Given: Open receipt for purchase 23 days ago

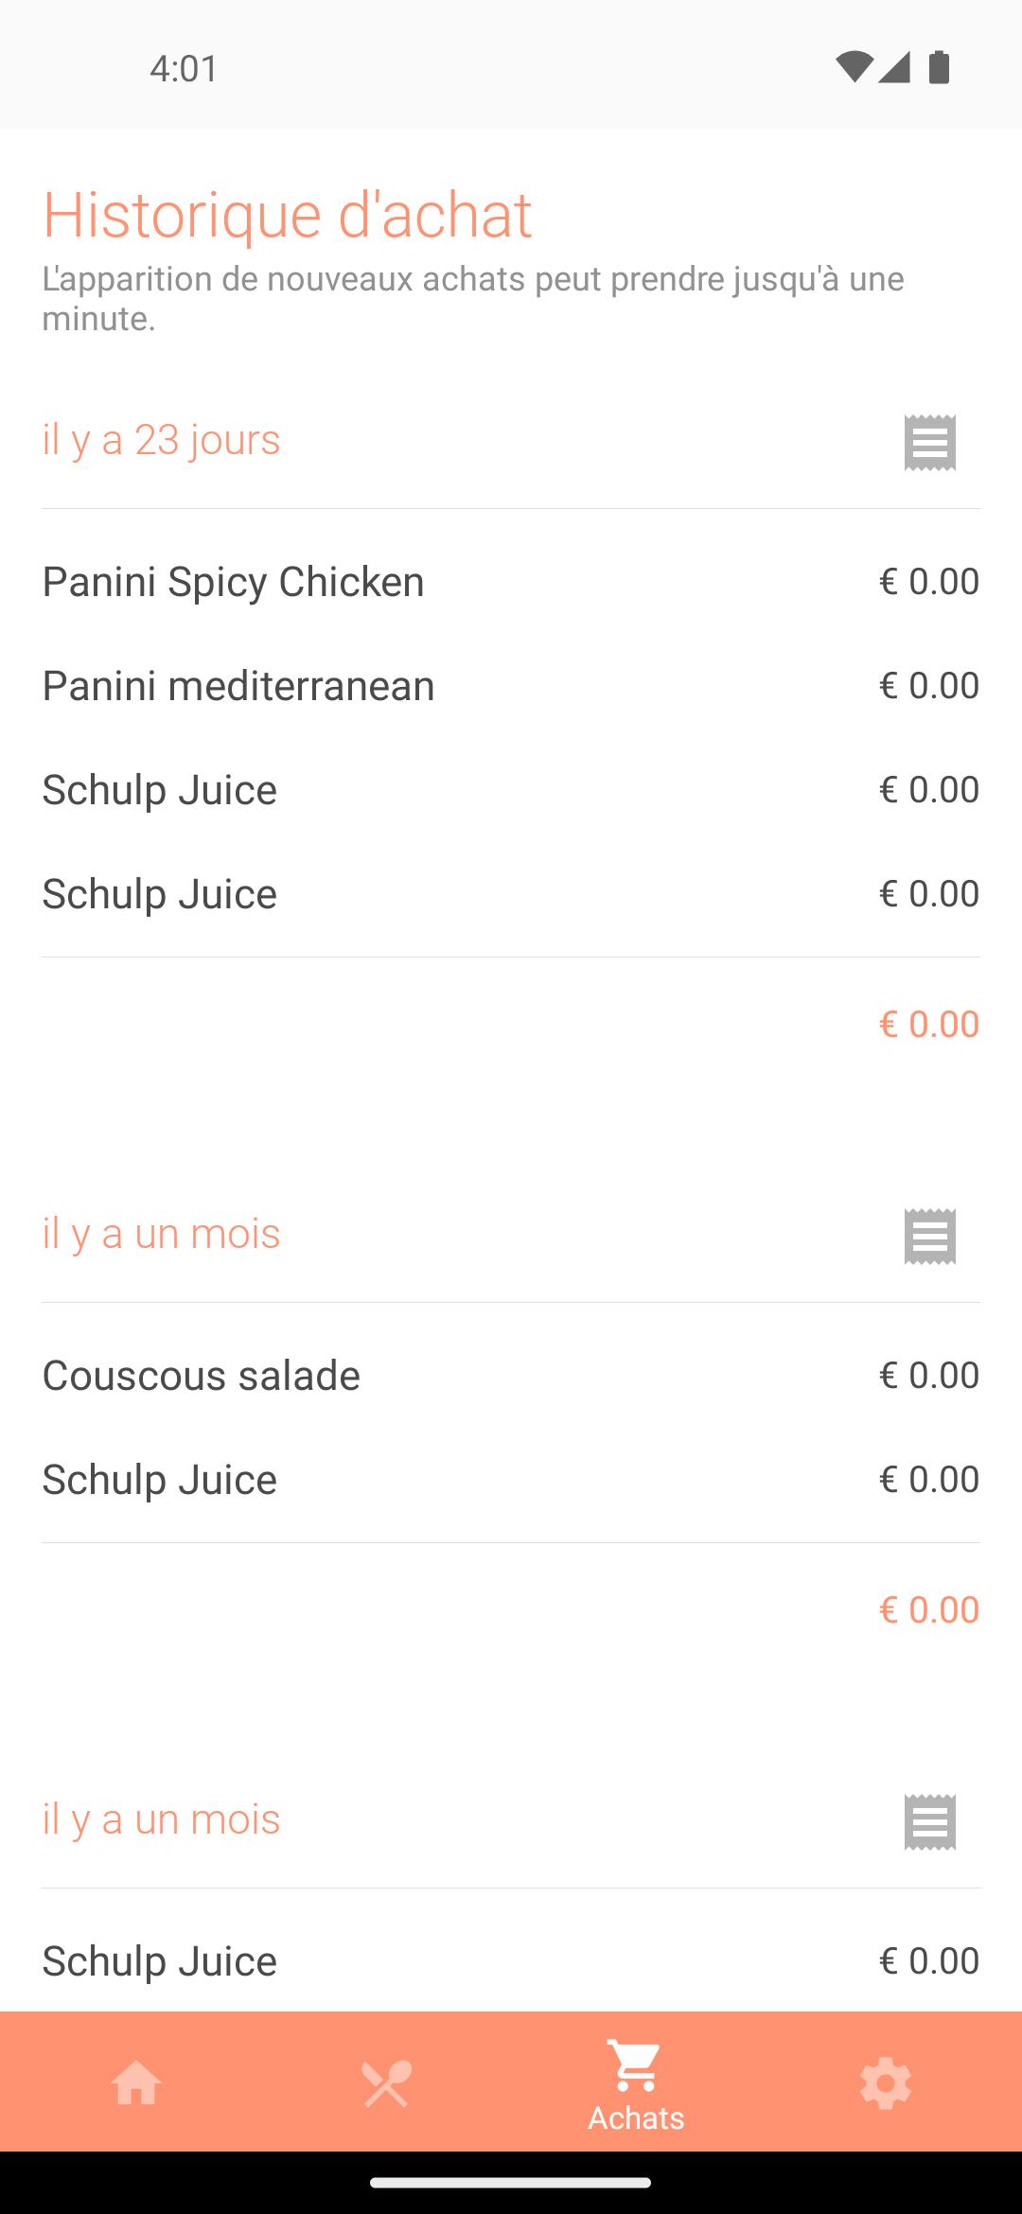Looking at the screenshot, I should (929, 442).
